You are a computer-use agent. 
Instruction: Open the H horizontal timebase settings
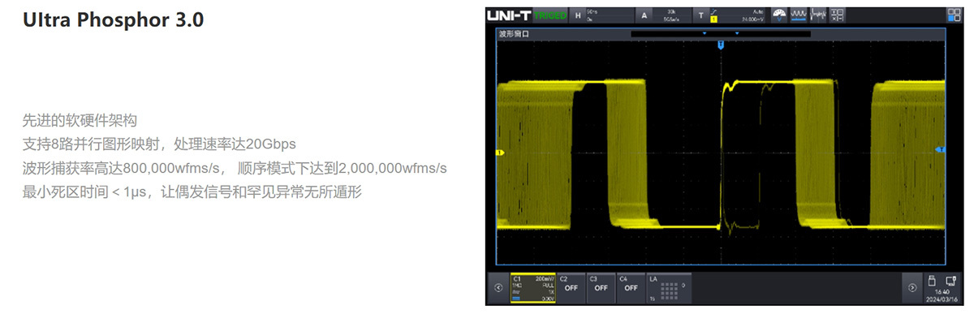(601, 15)
